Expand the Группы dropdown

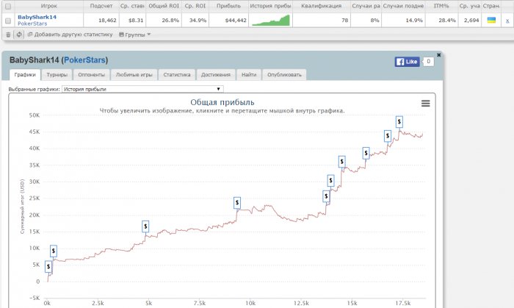(134, 35)
